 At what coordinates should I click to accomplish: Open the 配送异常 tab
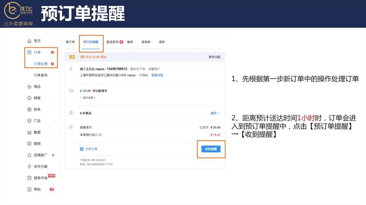112,42
